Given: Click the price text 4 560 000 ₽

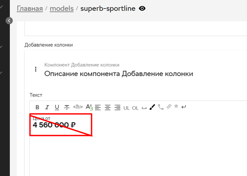Looking at the screenshot, I should 54,125.
